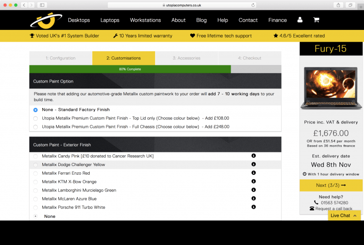The image size is (364, 245).
Task: Click the trophy icon in banner
Action: pyautogui.click(x=32, y=36)
